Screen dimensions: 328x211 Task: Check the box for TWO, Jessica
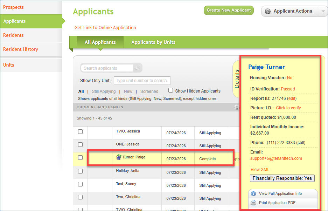click(80, 131)
